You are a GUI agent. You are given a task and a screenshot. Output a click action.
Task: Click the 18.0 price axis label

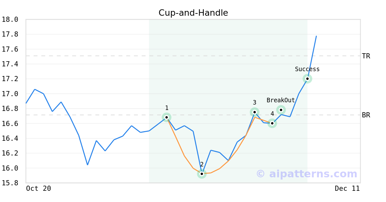coord(10,20)
